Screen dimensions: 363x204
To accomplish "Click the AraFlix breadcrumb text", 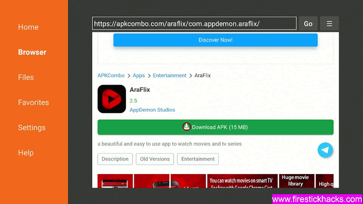I will [x=203, y=75].
